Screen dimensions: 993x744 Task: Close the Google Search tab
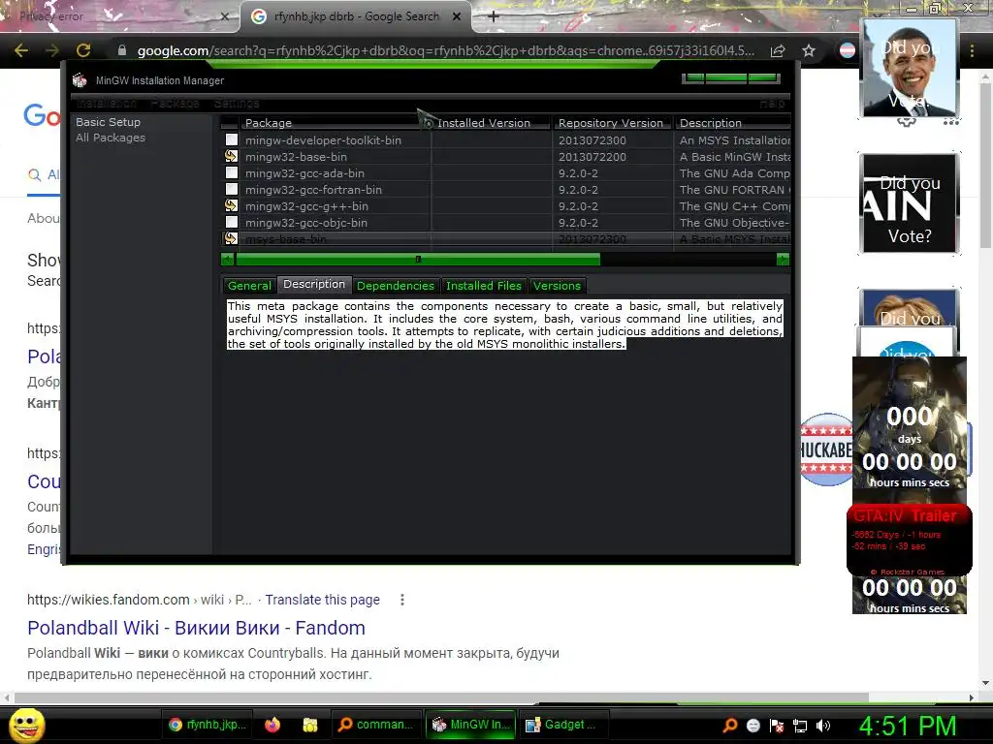tap(457, 16)
